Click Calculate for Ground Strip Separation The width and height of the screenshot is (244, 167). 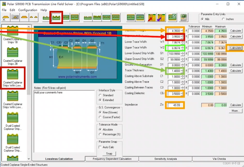click(x=236, y=65)
